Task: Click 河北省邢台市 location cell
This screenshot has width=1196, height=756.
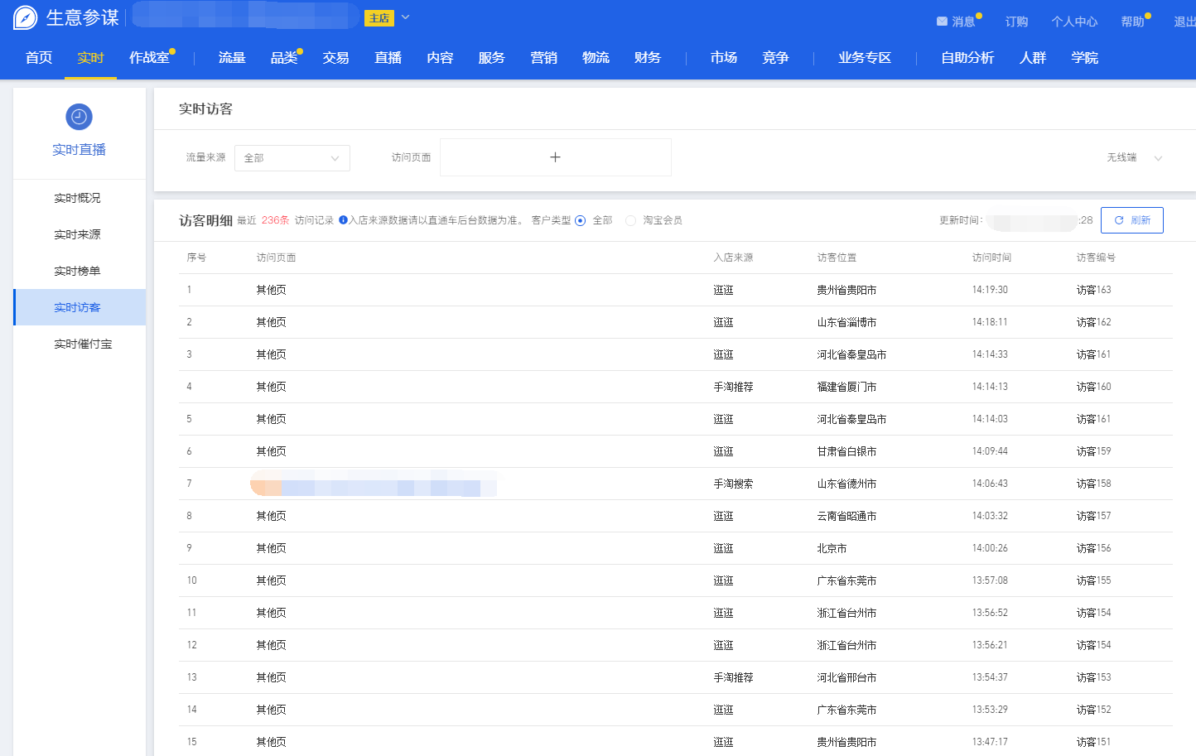Action: [846, 677]
